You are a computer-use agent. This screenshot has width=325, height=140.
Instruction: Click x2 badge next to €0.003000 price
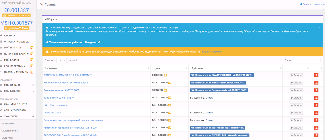pos(165,90)
